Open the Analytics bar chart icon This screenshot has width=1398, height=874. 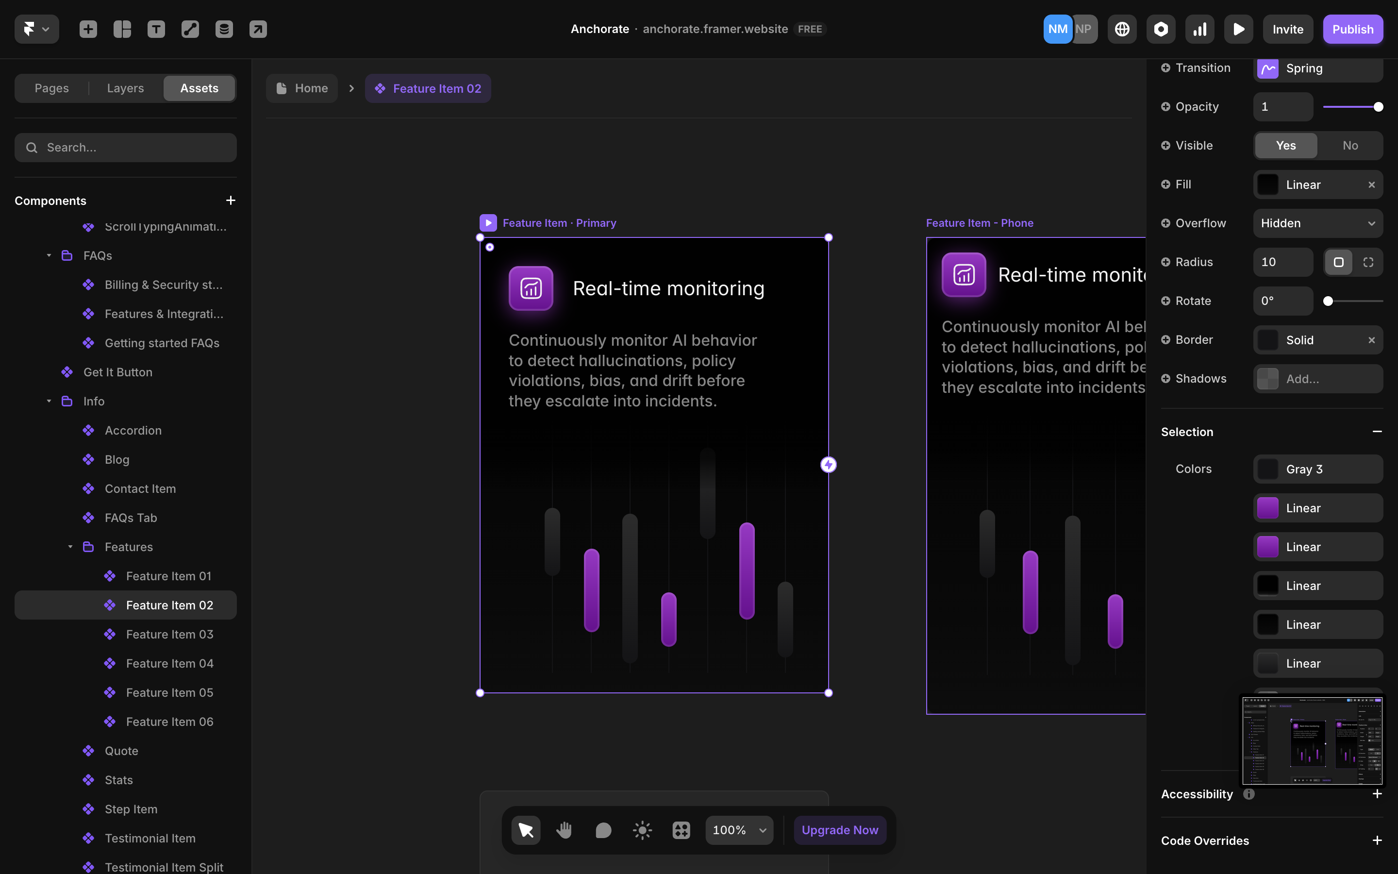(x=1200, y=29)
